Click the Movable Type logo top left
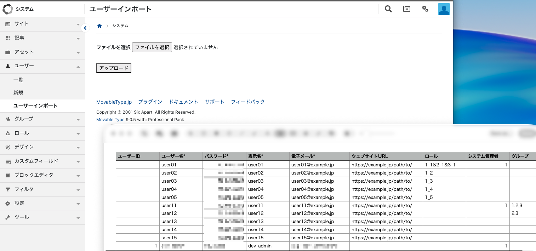Viewport: 536px width, 251px height. pyautogui.click(x=7, y=9)
